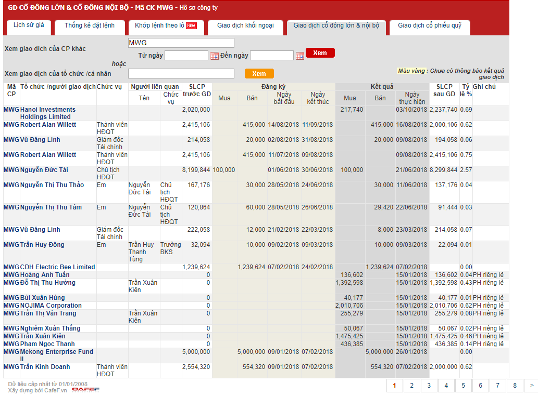538x396 pixels.
Task: Click the 'Hồ sơ công ty' header link
Action: pyautogui.click(x=198, y=8)
